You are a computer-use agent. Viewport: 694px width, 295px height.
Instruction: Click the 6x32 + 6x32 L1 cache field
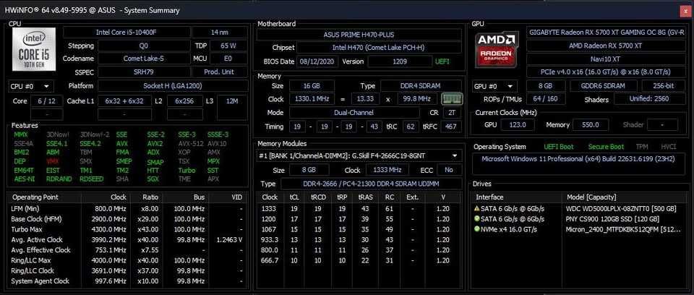124,101
